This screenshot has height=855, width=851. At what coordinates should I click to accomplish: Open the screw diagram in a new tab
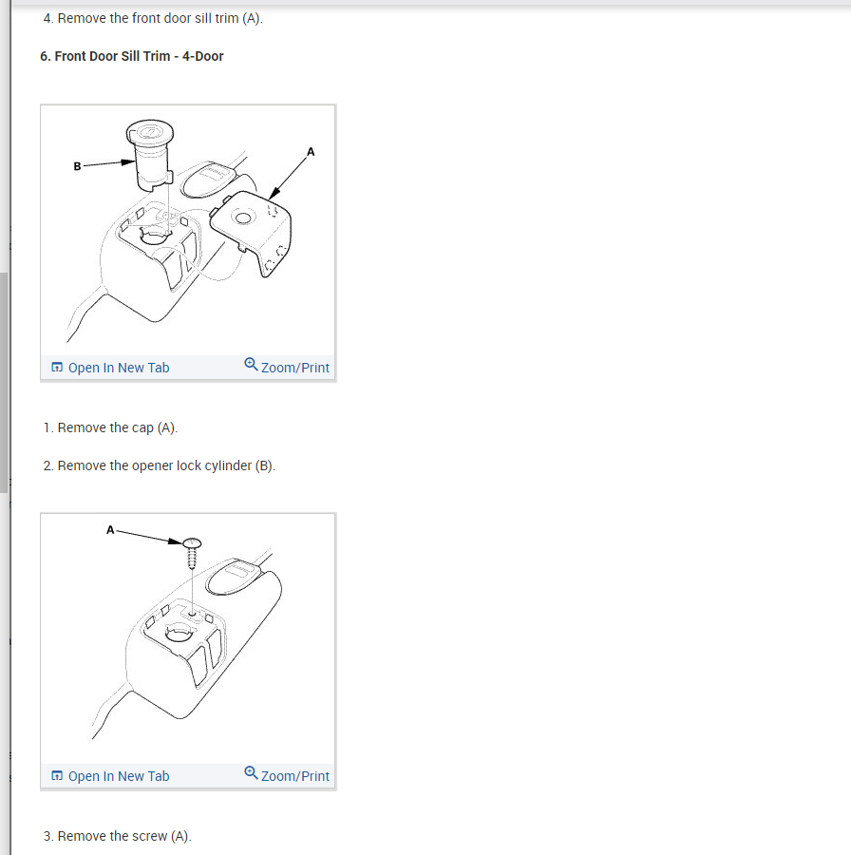click(x=119, y=776)
